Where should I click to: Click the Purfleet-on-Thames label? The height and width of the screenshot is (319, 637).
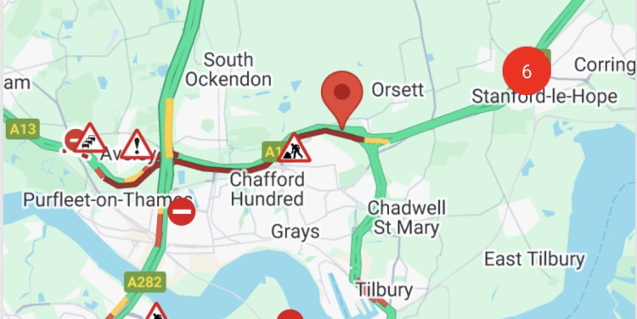point(108,199)
